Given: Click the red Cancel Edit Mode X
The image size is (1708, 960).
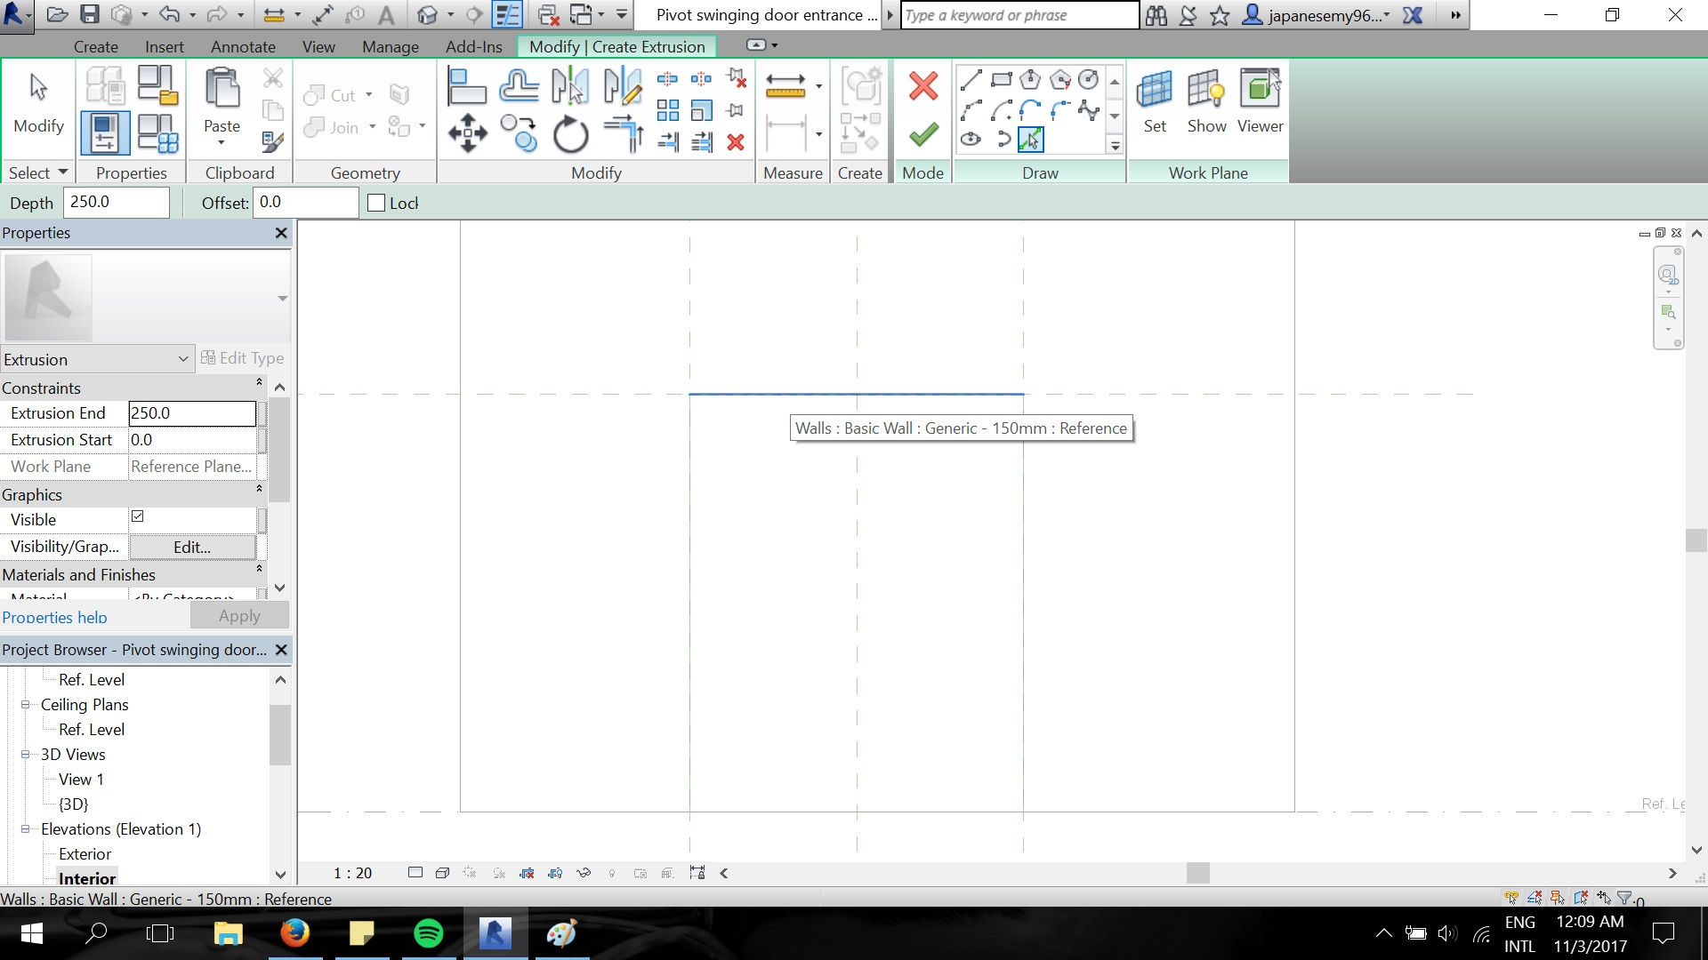Looking at the screenshot, I should click(x=923, y=86).
